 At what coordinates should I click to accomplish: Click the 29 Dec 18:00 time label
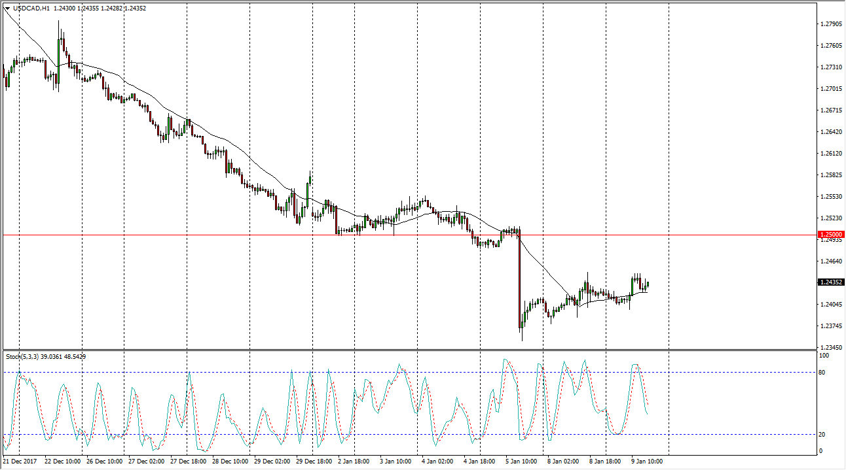(314, 462)
